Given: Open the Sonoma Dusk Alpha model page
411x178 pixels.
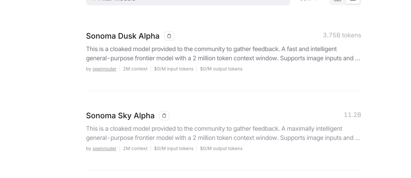Looking at the screenshot, I should pos(123,36).
